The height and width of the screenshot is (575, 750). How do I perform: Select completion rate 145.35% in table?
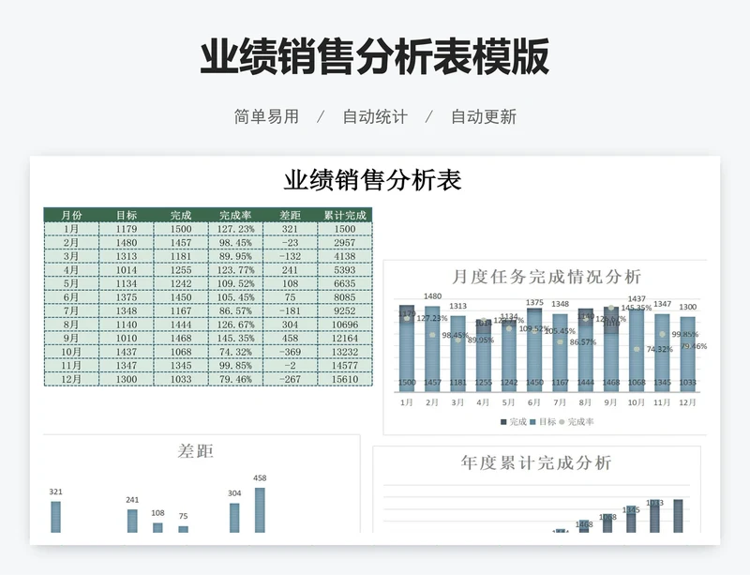[235, 338]
